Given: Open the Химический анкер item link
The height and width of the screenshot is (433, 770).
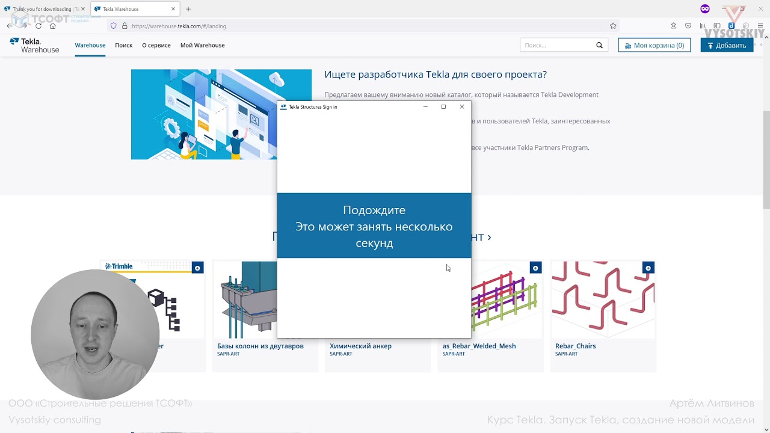Looking at the screenshot, I should (x=360, y=346).
